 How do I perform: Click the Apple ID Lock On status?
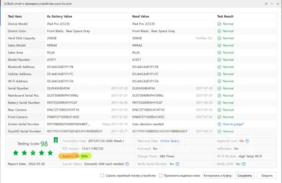[x=241, y=141]
